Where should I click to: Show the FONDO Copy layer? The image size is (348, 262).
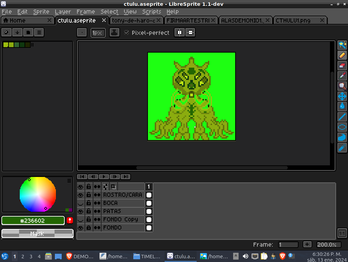80,220
